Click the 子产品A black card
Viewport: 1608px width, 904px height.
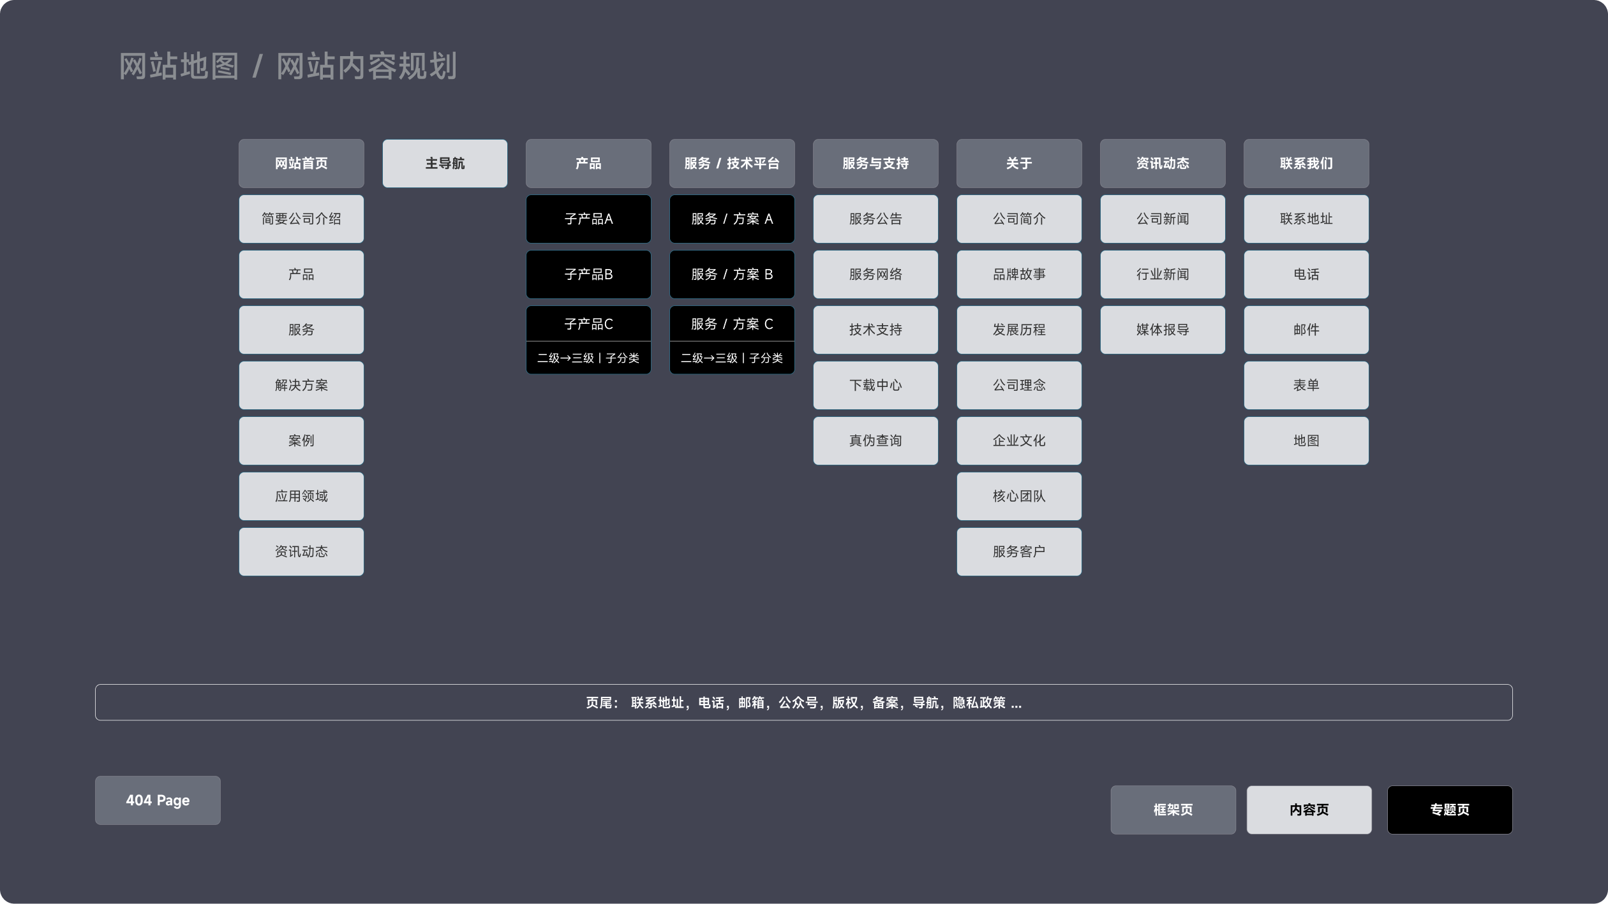point(588,219)
